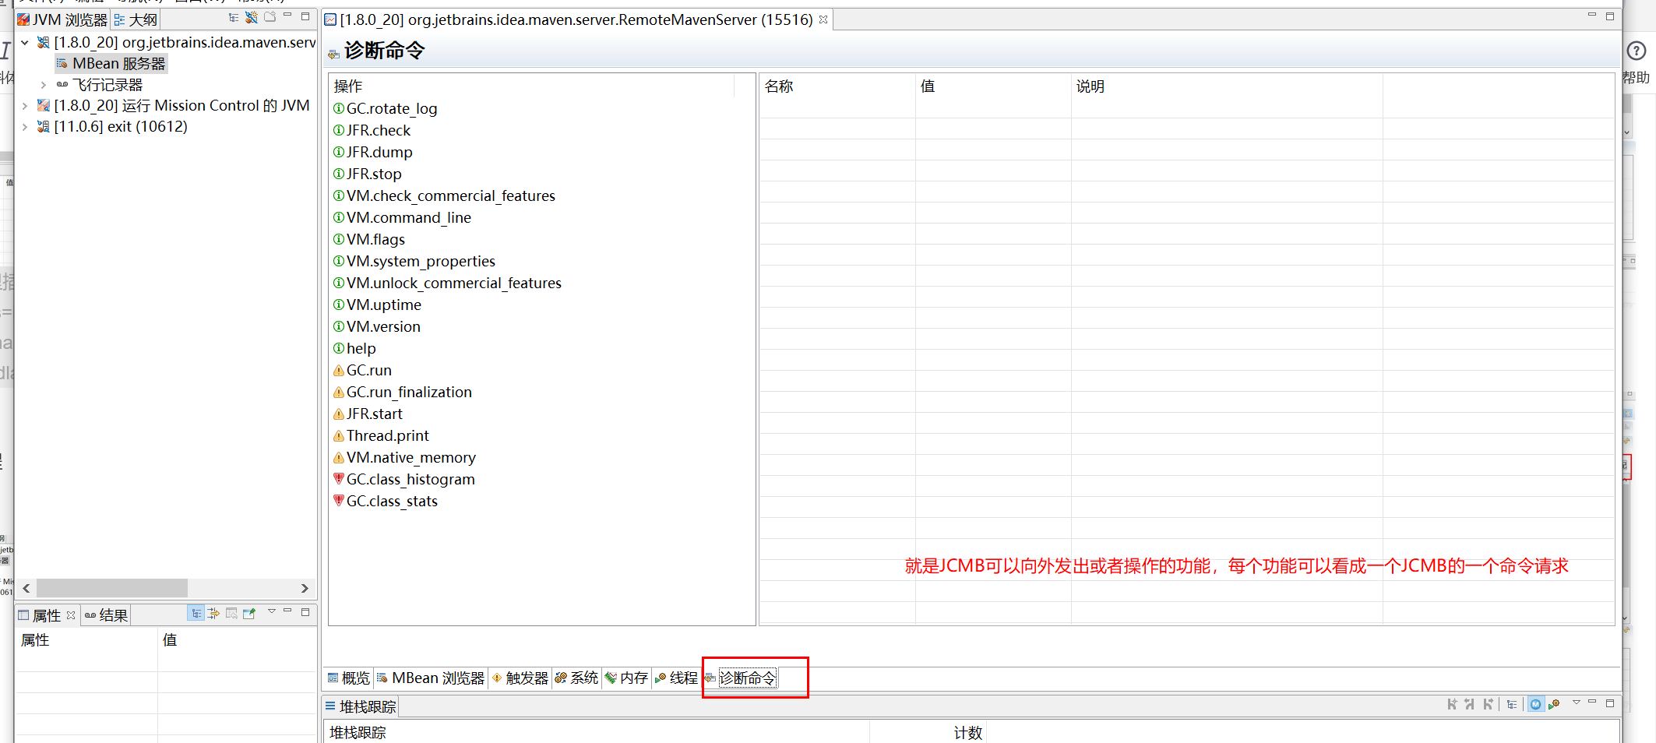Toggle tree view in stack trace toolbar

[1511, 704]
